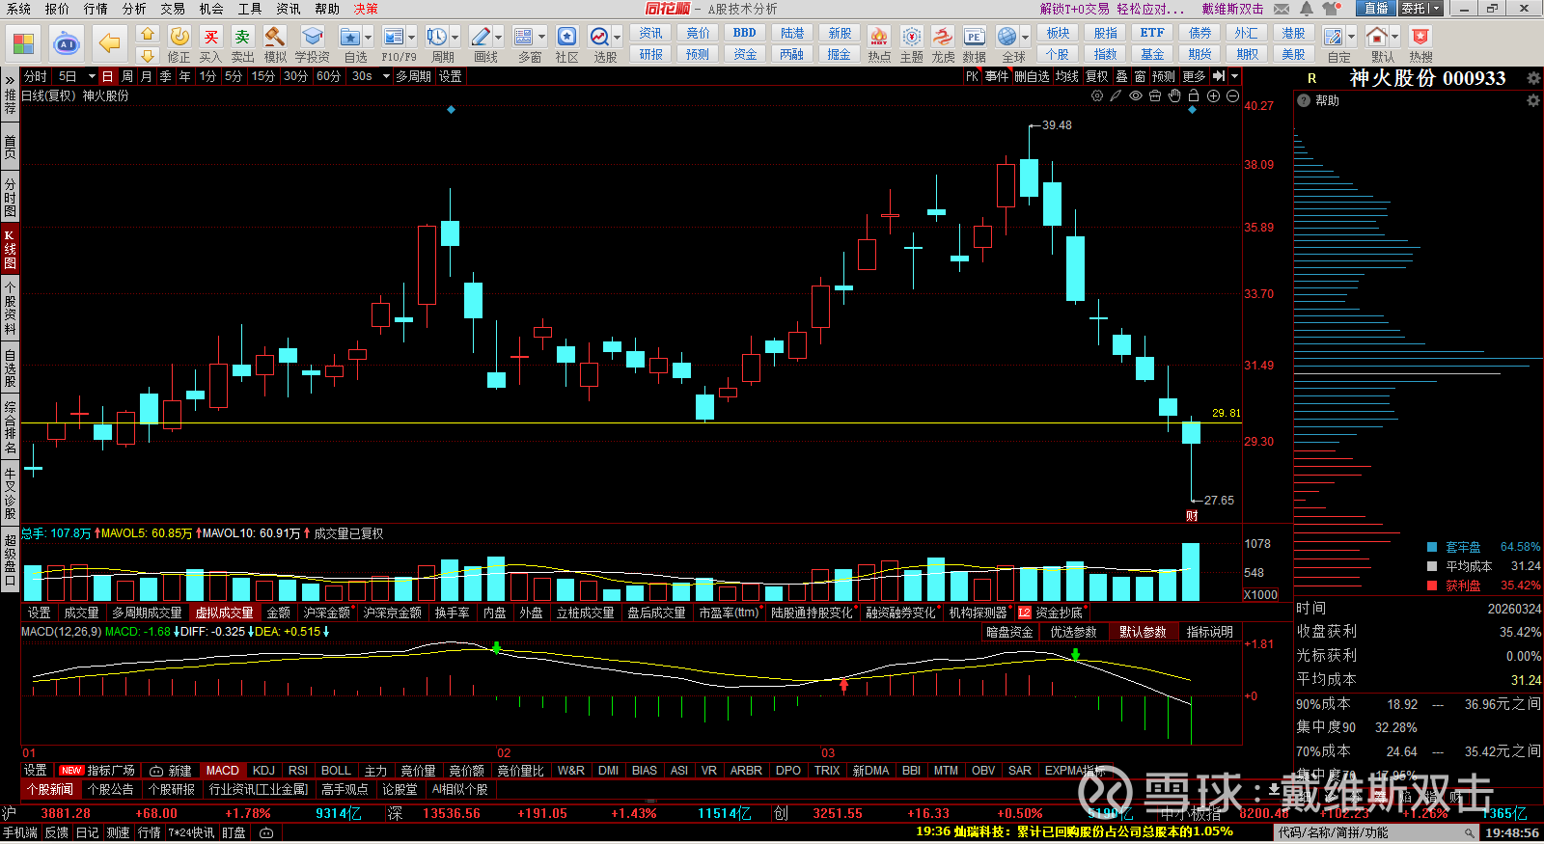Switch to 60分 minute period
The width and height of the screenshot is (1544, 844).
328,76
